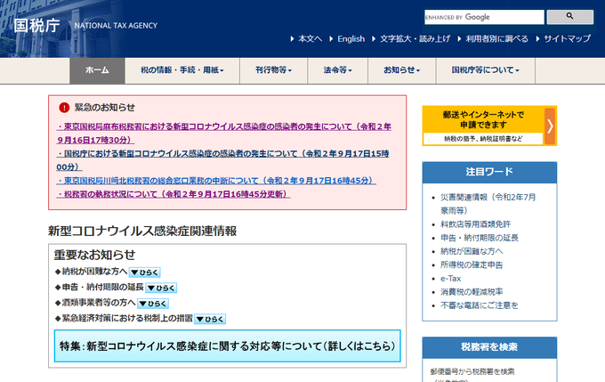
Task: Click 重要なお知らせ heading
Action: (x=94, y=255)
